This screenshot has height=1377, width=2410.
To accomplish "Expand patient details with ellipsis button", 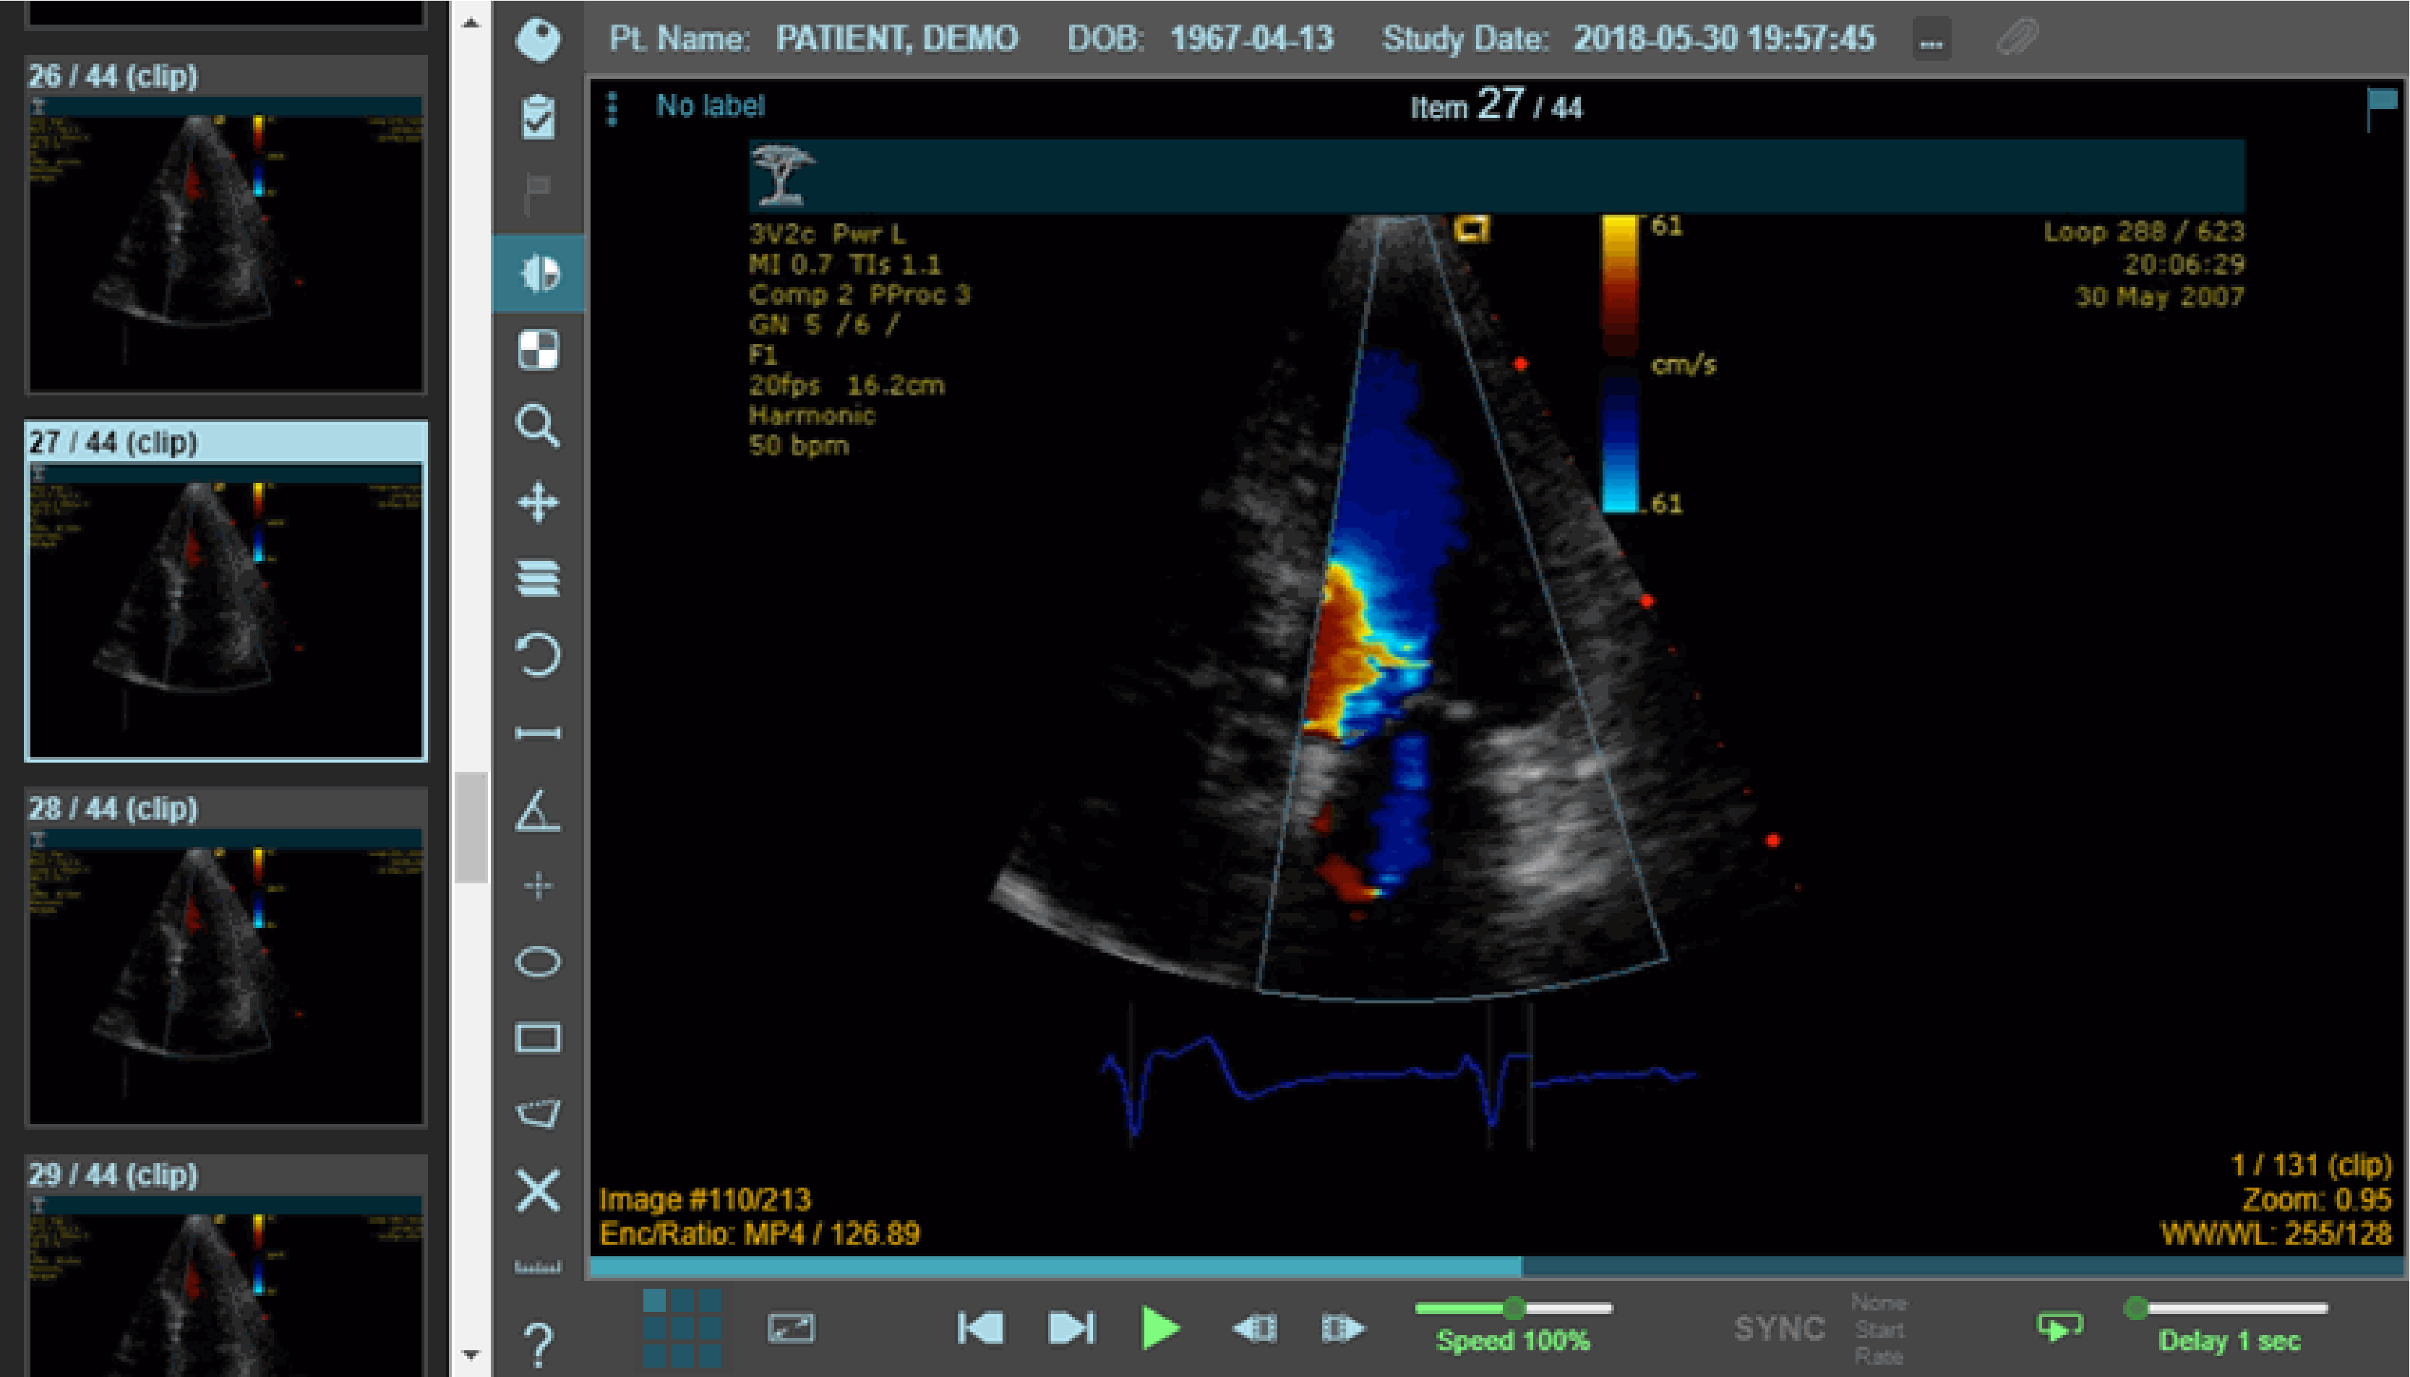I will (1931, 40).
